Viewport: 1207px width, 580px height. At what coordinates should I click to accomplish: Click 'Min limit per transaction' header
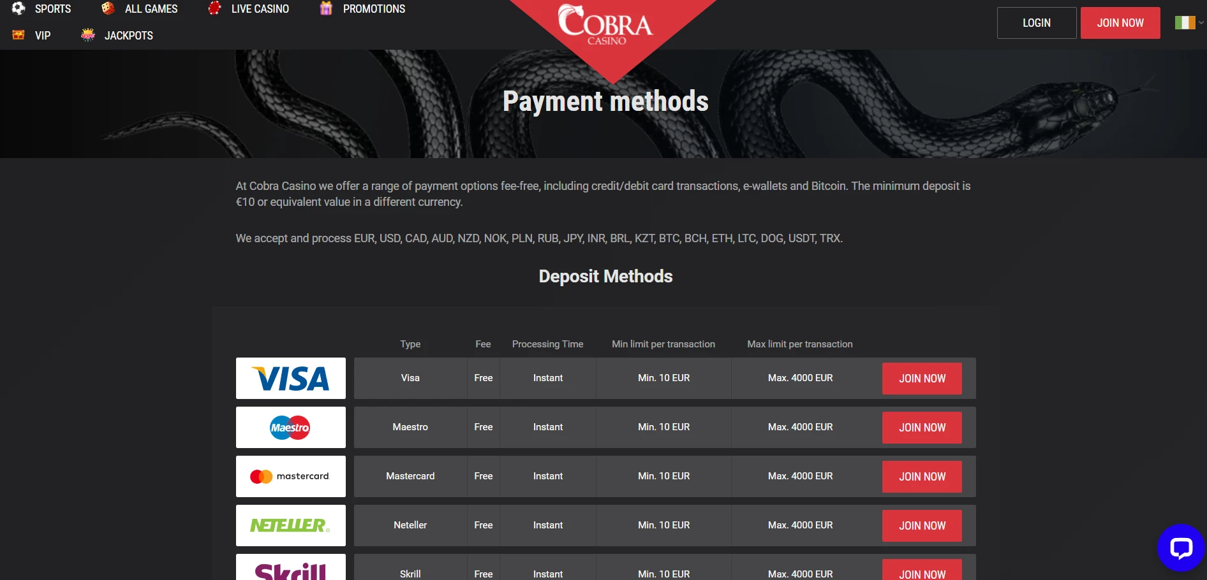663,344
